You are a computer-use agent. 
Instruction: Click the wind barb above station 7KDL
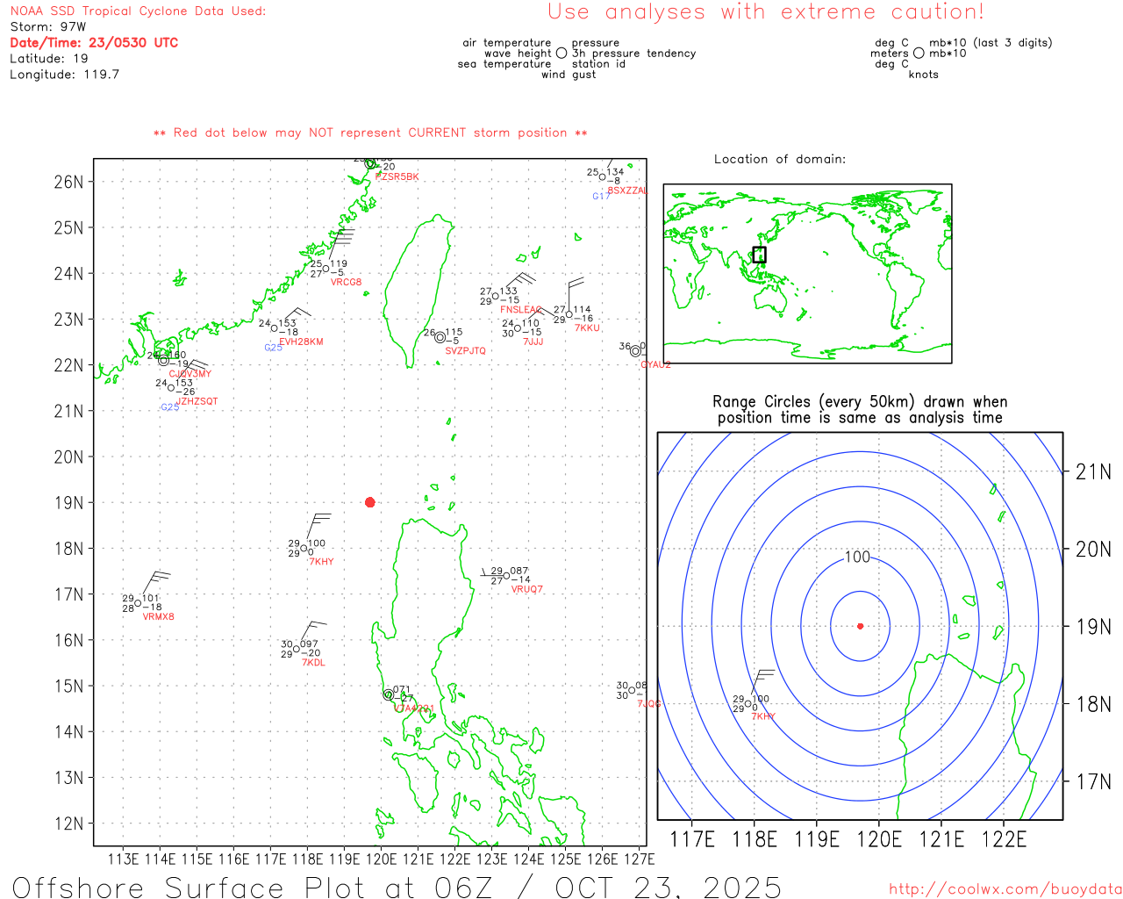tap(312, 632)
